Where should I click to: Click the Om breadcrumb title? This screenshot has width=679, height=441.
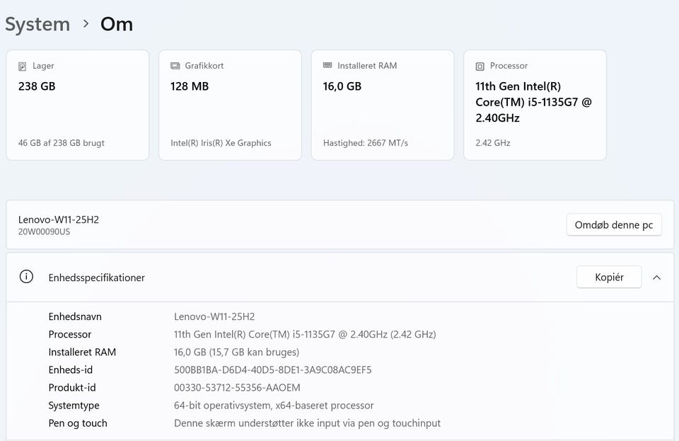[x=117, y=24]
